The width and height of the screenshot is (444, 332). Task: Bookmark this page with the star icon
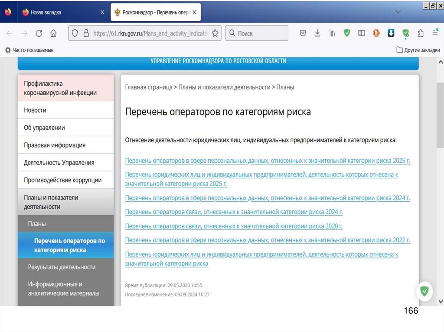click(x=215, y=33)
